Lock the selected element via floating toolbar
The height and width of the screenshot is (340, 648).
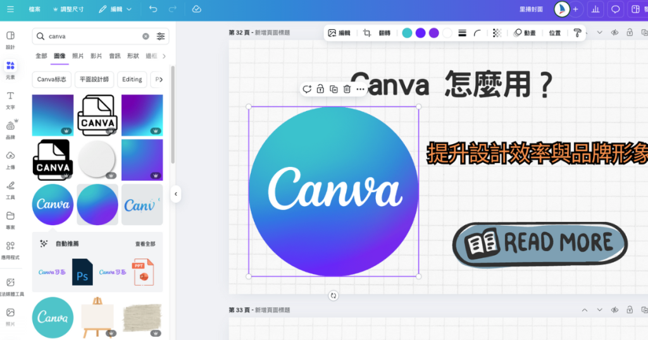click(x=320, y=89)
